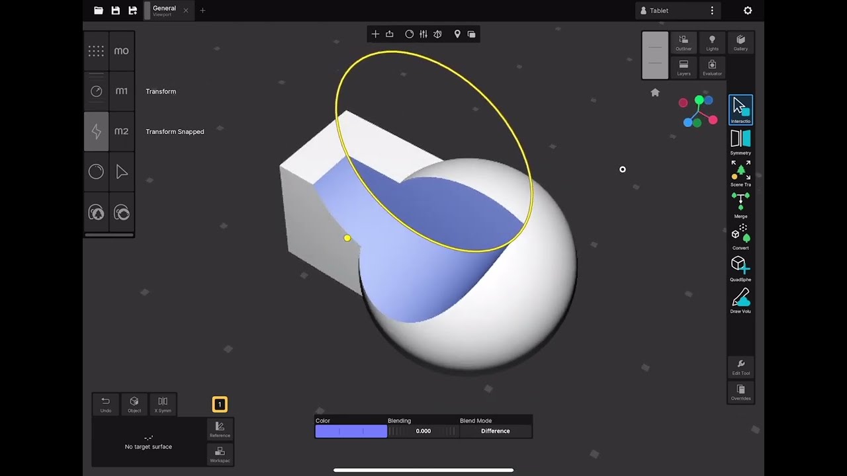847x476 pixels.
Task: Open a file with the folder icon
Action: [x=99, y=11]
